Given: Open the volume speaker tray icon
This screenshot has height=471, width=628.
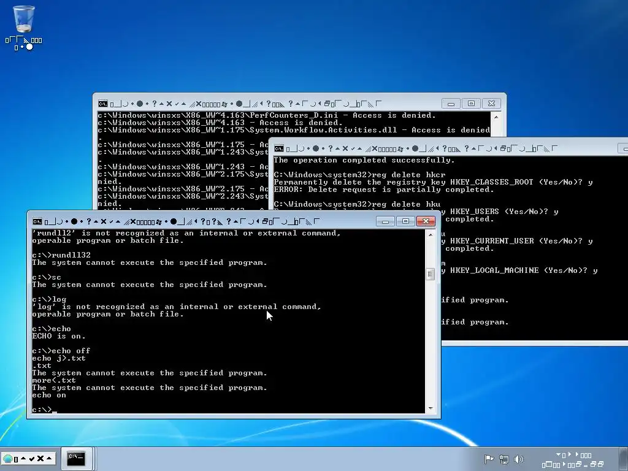Looking at the screenshot, I should pos(519,459).
